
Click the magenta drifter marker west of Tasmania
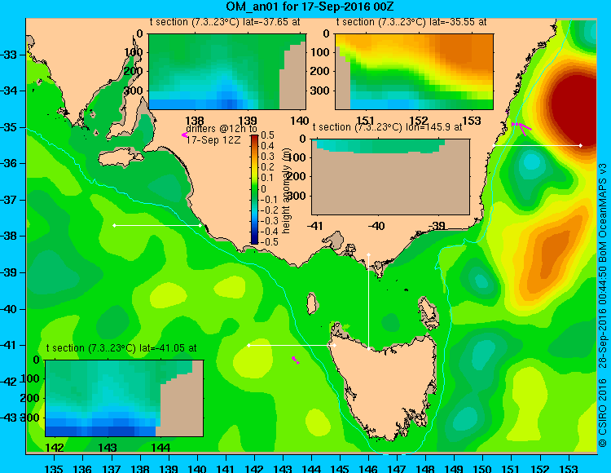click(x=295, y=360)
